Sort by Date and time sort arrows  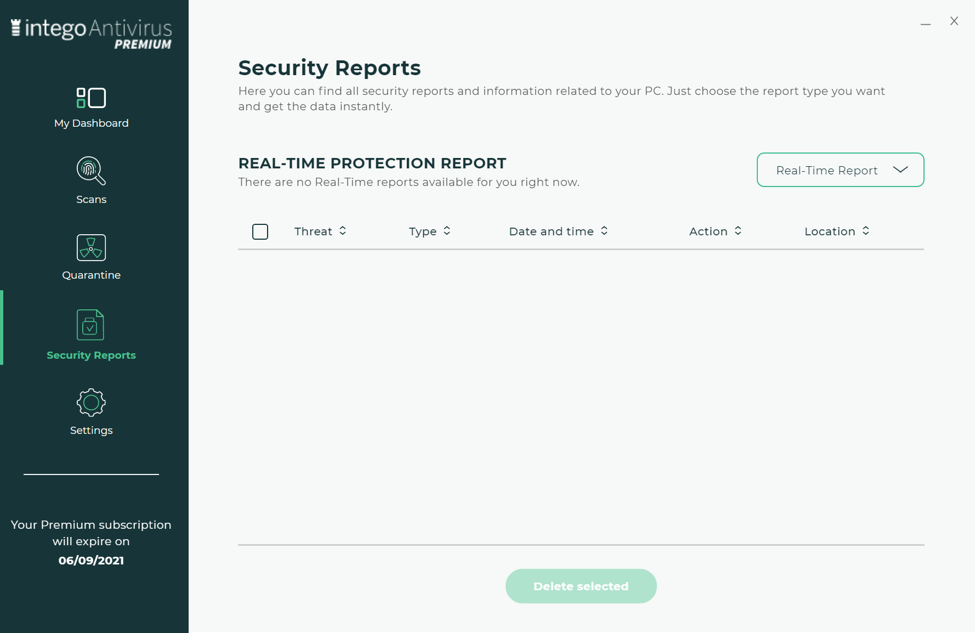604,231
